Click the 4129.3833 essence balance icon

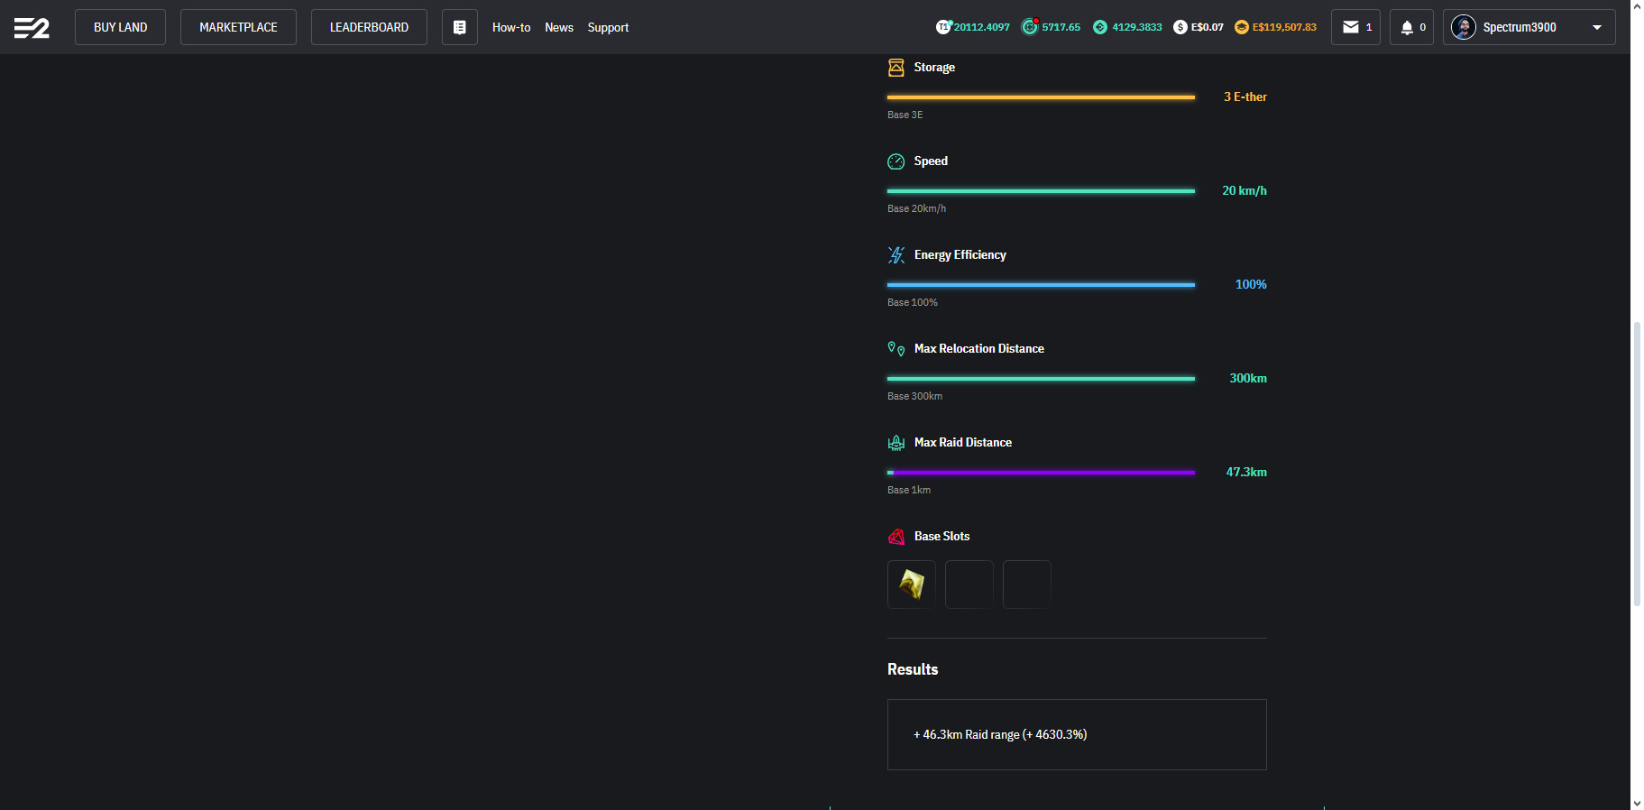[x=1100, y=27]
